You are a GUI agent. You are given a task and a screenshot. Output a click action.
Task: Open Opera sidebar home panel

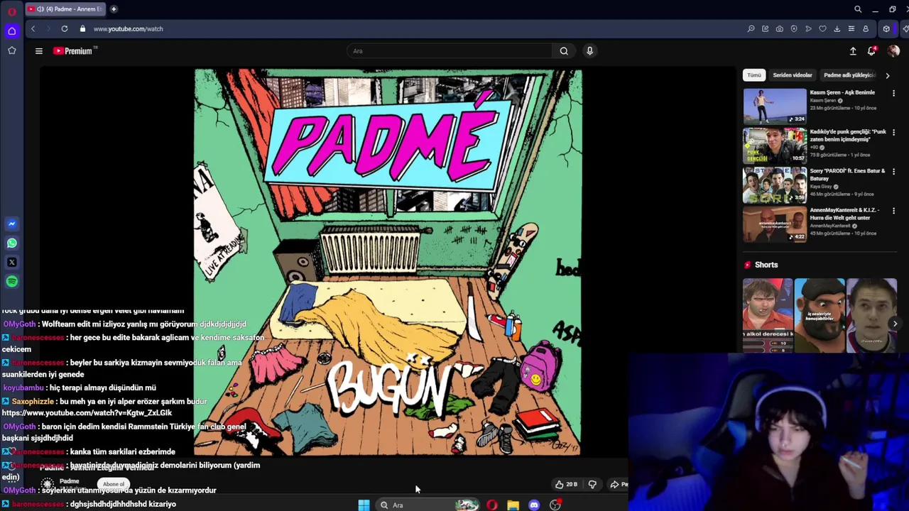pyautogui.click(x=11, y=31)
